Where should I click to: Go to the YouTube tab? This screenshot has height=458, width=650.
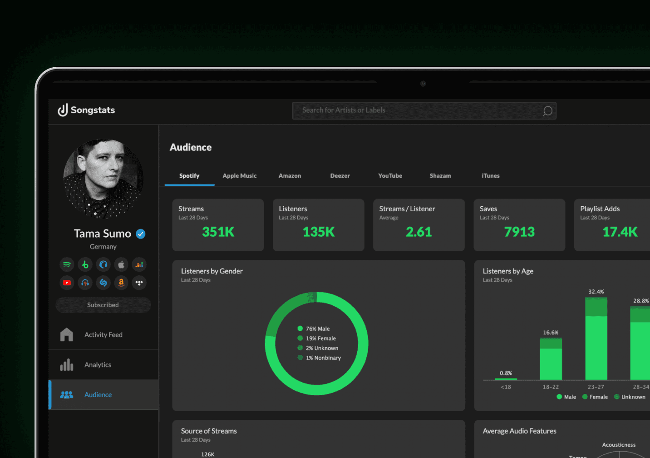tap(390, 176)
